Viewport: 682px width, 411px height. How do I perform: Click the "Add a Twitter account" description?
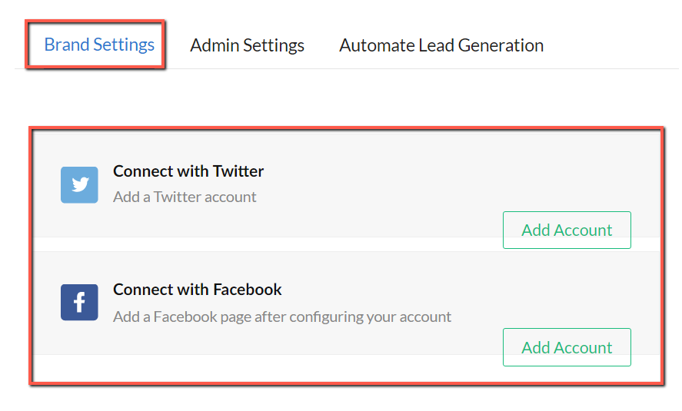(x=185, y=197)
